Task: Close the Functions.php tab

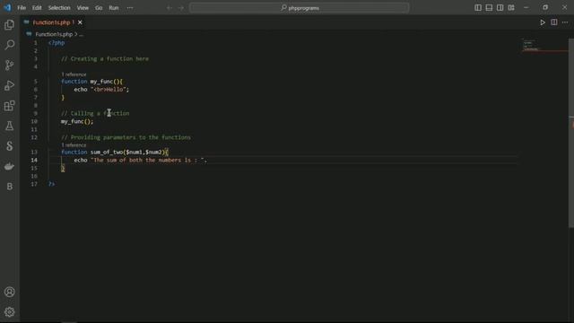Action: point(80,22)
